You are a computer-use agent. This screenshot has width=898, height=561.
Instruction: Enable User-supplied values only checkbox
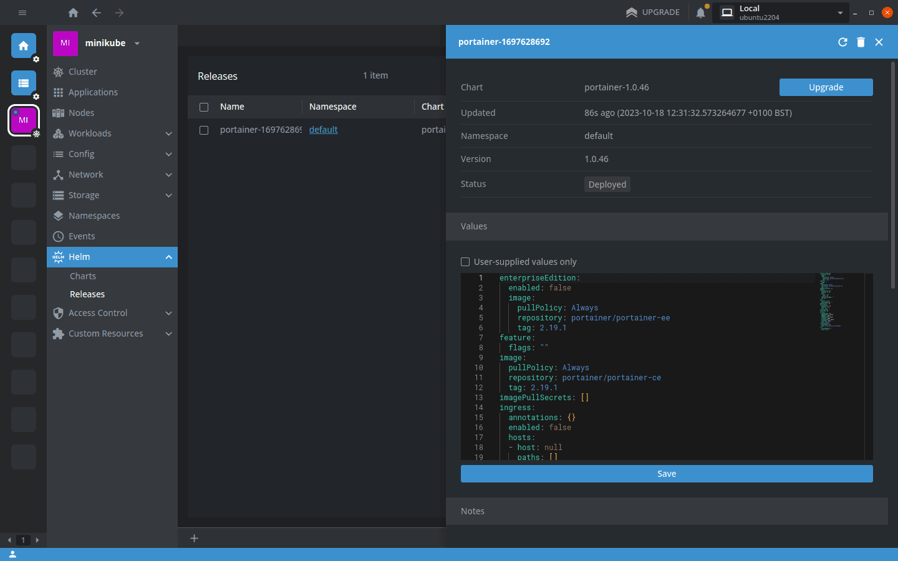[465, 262]
